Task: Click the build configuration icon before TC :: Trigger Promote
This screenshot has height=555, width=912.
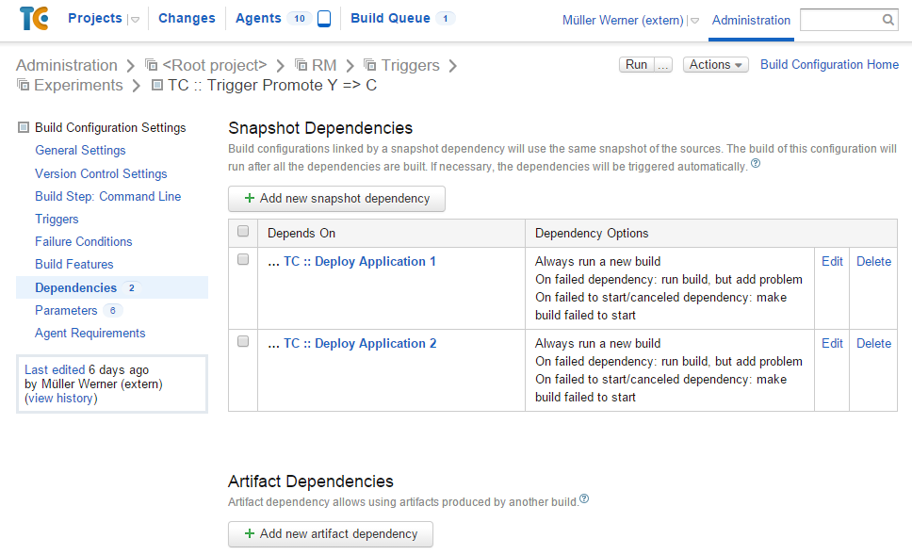Action: click(157, 85)
